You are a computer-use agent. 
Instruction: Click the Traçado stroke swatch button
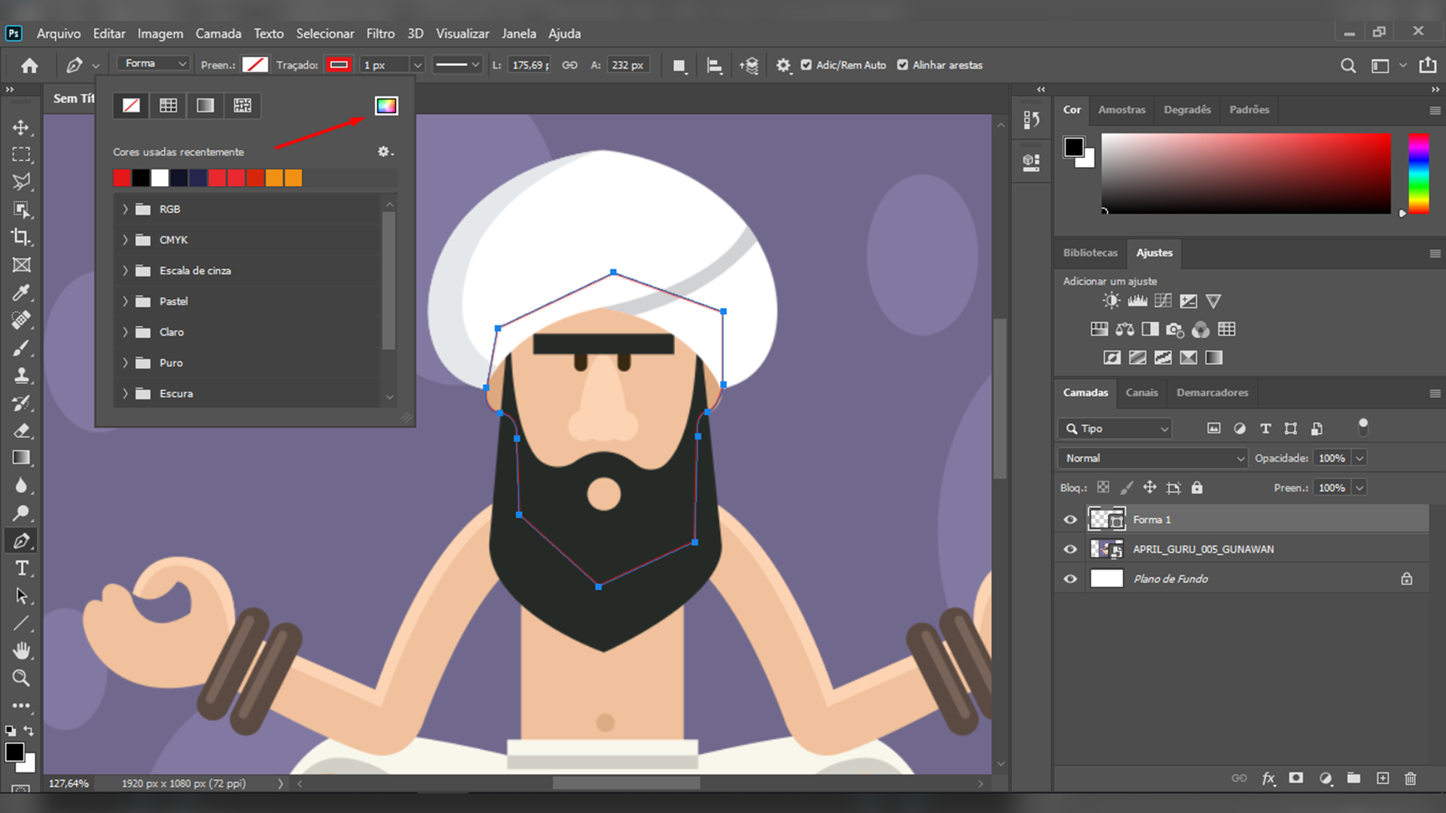point(339,65)
